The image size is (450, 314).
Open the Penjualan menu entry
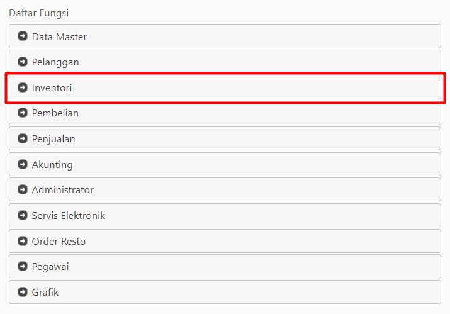click(x=225, y=138)
